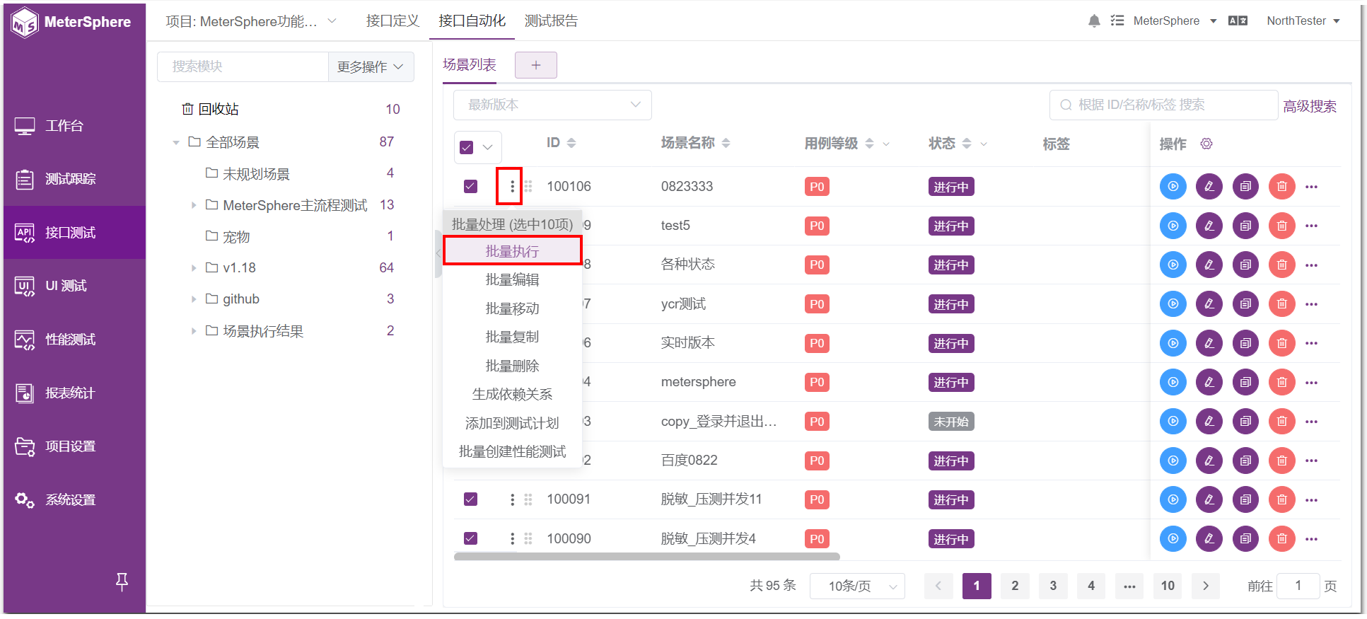1367x619 pixels.
Task: Go to the next page with the arrow
Action: (x=1206, y=586)
